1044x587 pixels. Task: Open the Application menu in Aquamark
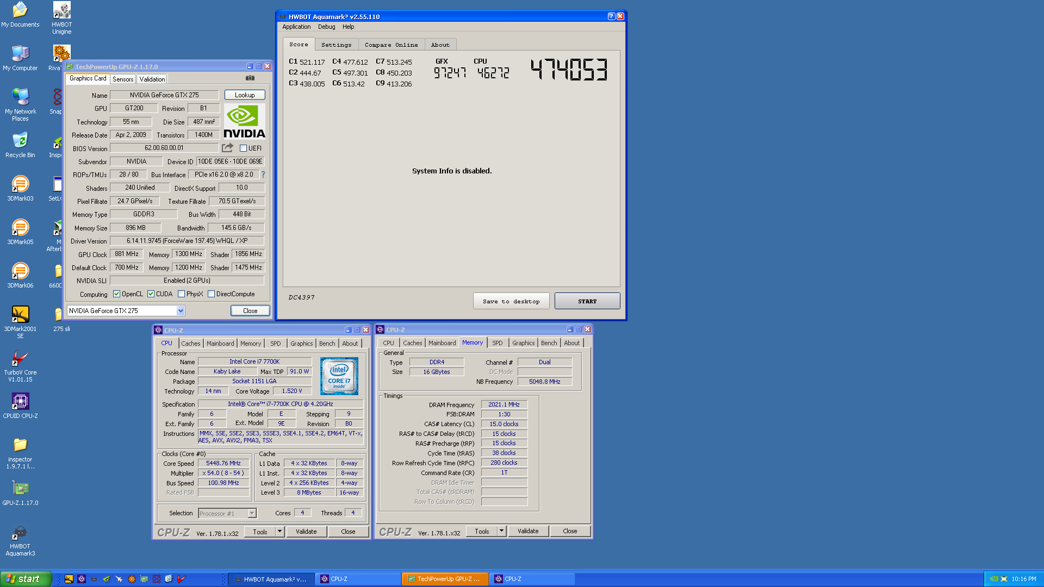pos(296,27)
